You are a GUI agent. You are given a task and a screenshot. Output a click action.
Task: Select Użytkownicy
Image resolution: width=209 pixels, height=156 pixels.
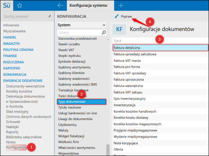click(x=67, y=125)
